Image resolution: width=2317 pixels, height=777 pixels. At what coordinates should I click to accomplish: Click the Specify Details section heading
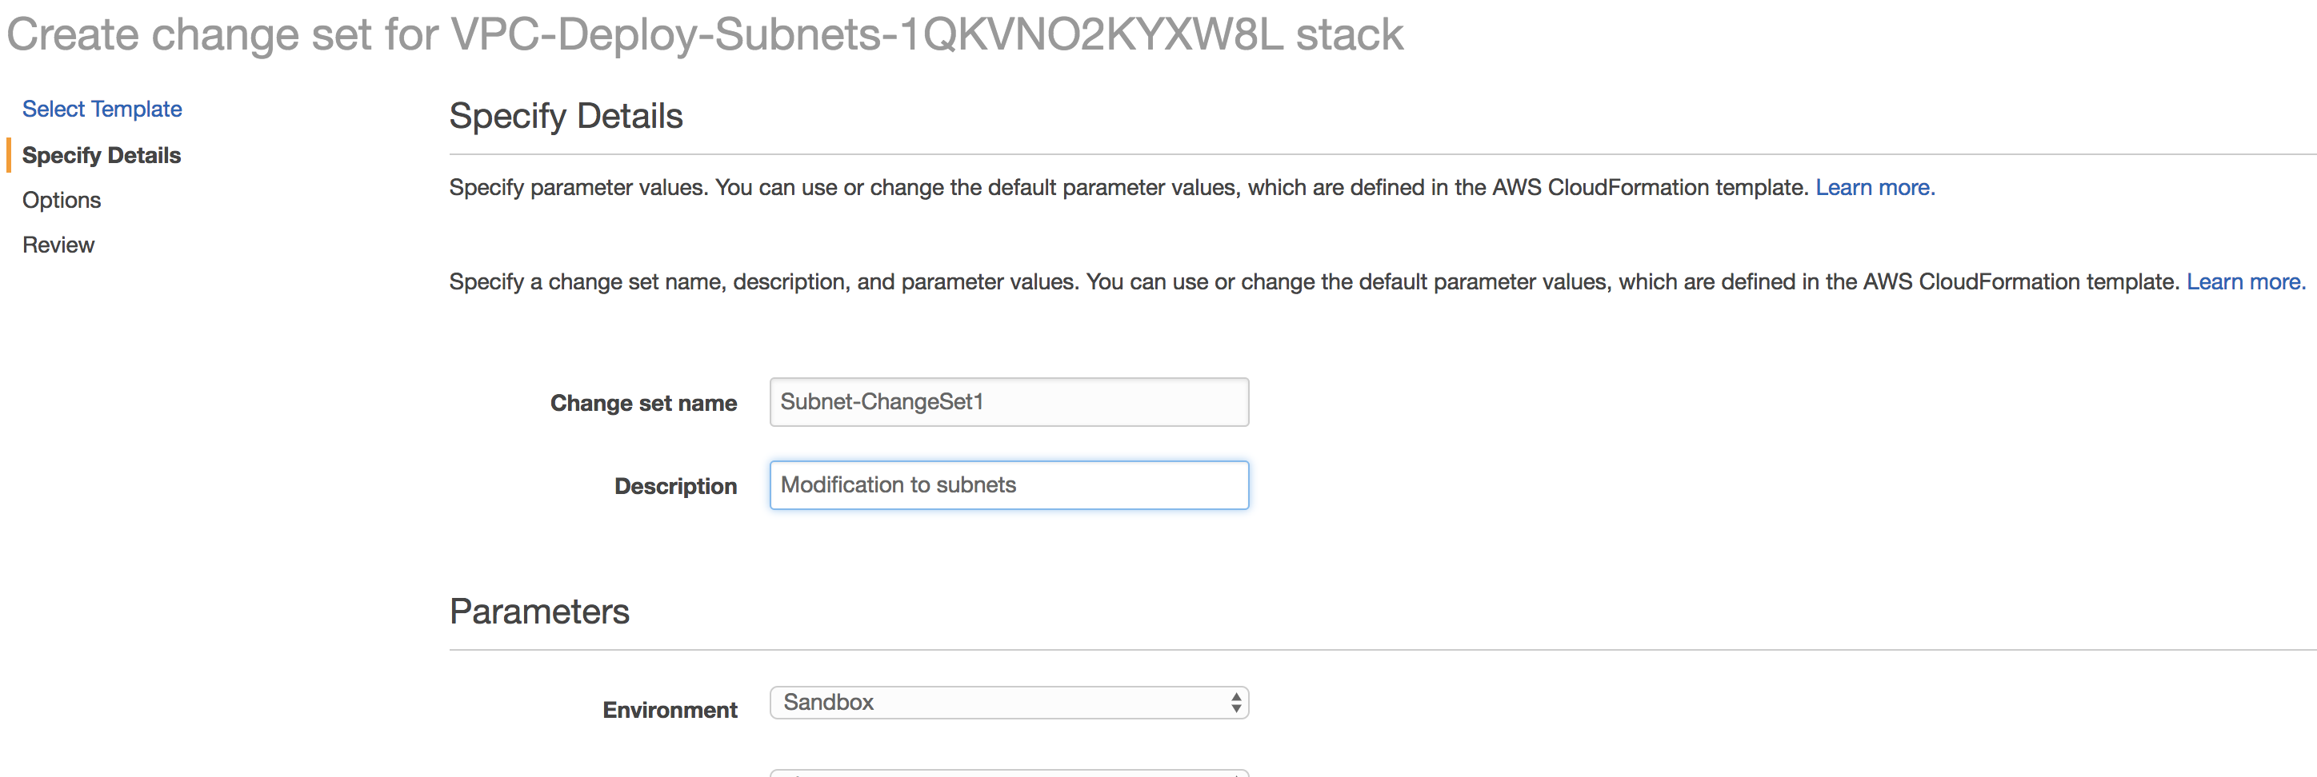[566, 116]
